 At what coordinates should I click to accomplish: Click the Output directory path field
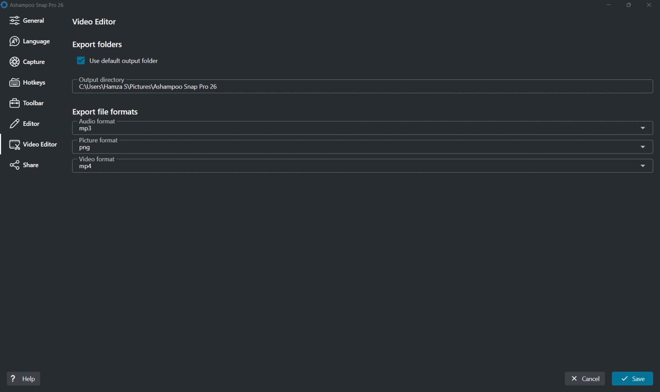tap(362, 86)
